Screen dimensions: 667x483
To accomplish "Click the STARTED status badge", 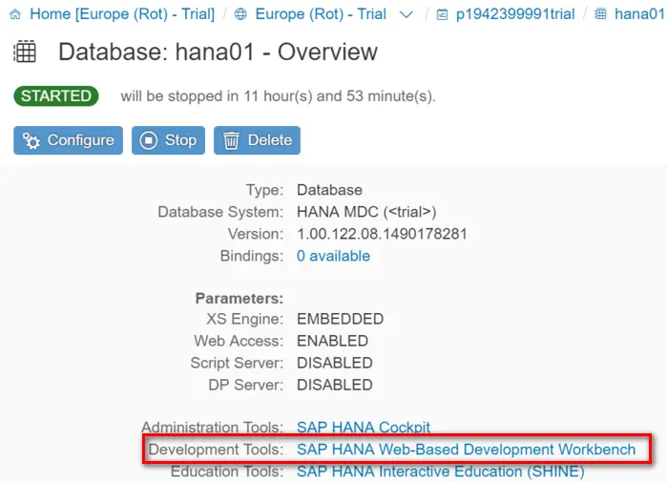I will pyautogui.click(x=56, y=95).
